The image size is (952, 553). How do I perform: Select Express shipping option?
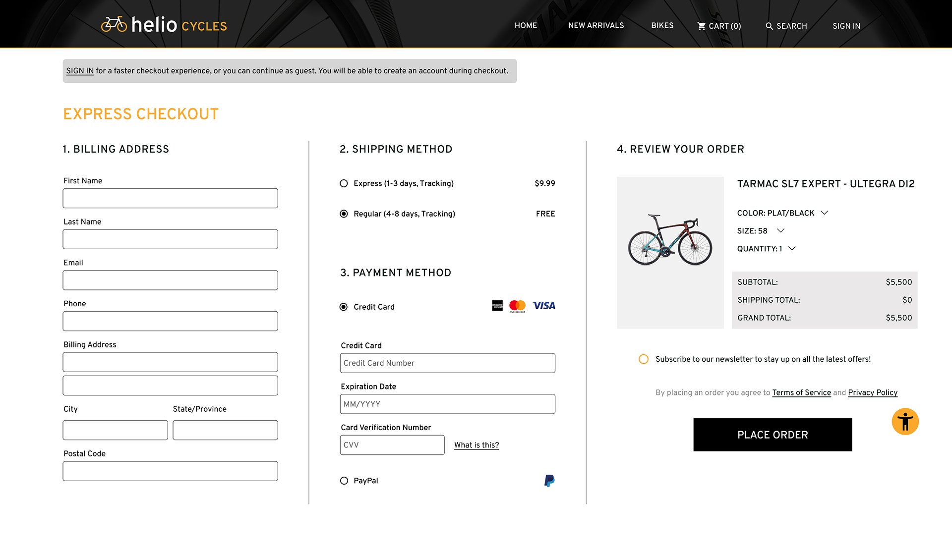[344, 183]
